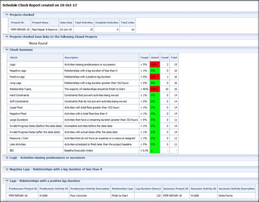
Task: Click the Lag Duration (hours) column header
Action: 148,189
